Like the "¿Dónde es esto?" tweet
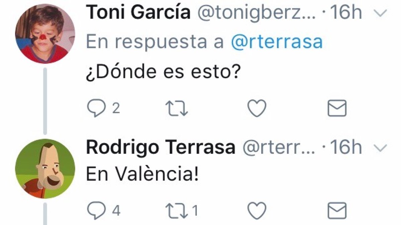Screen dimensions: 401x225 257,109
